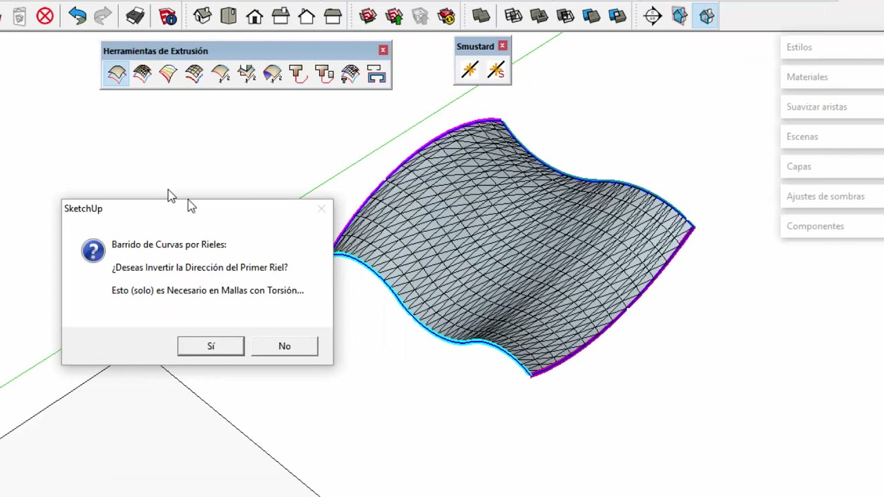
Task: Click the Section Plane tool icon
Action: [653, 16]
